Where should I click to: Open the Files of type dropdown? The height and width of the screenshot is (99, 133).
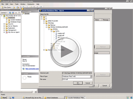click(91, 76)
